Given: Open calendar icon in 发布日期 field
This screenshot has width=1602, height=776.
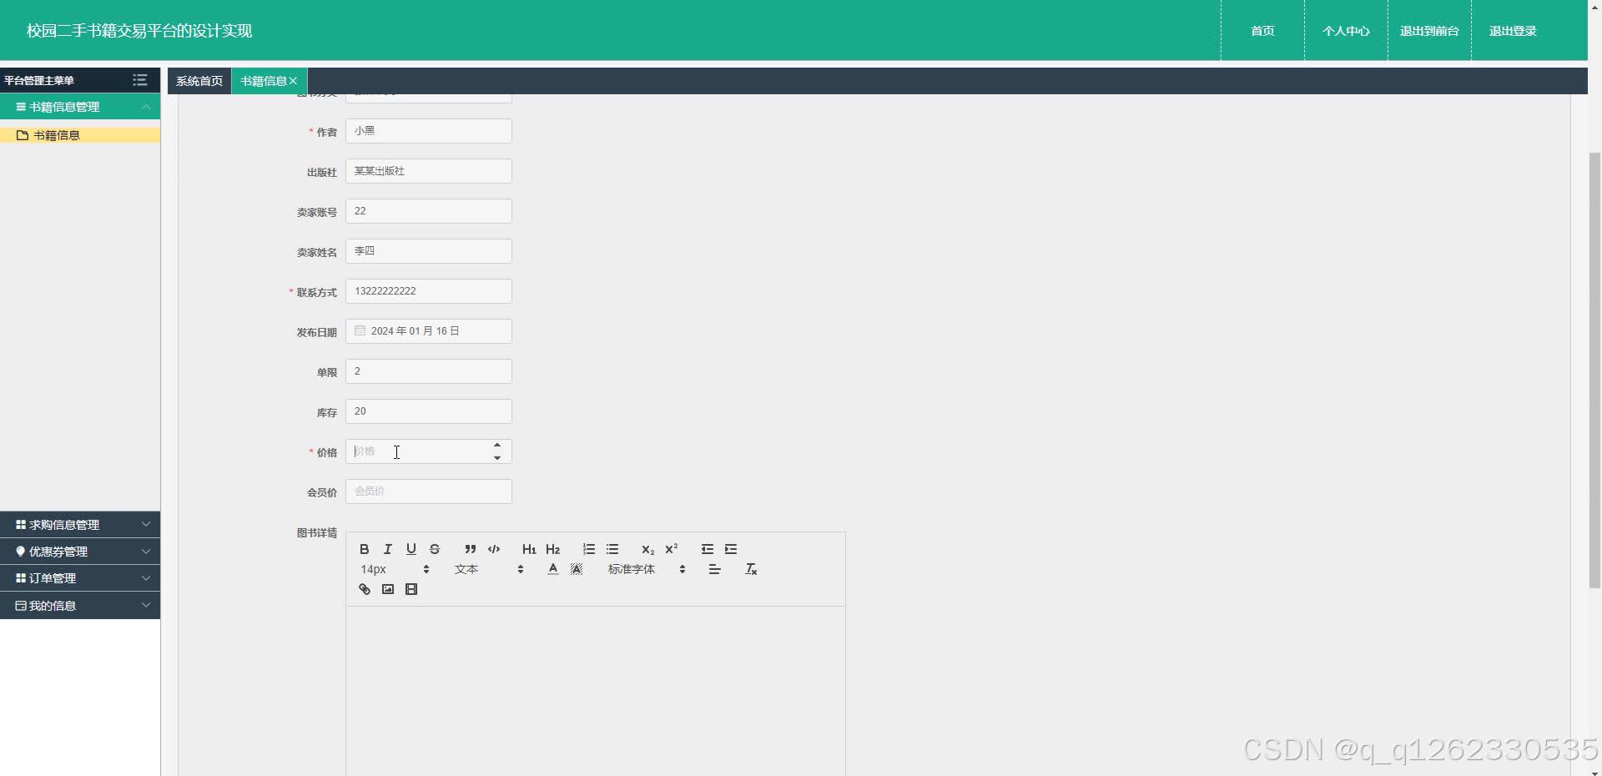Looking at the screenshot, I should pos(360,330).
